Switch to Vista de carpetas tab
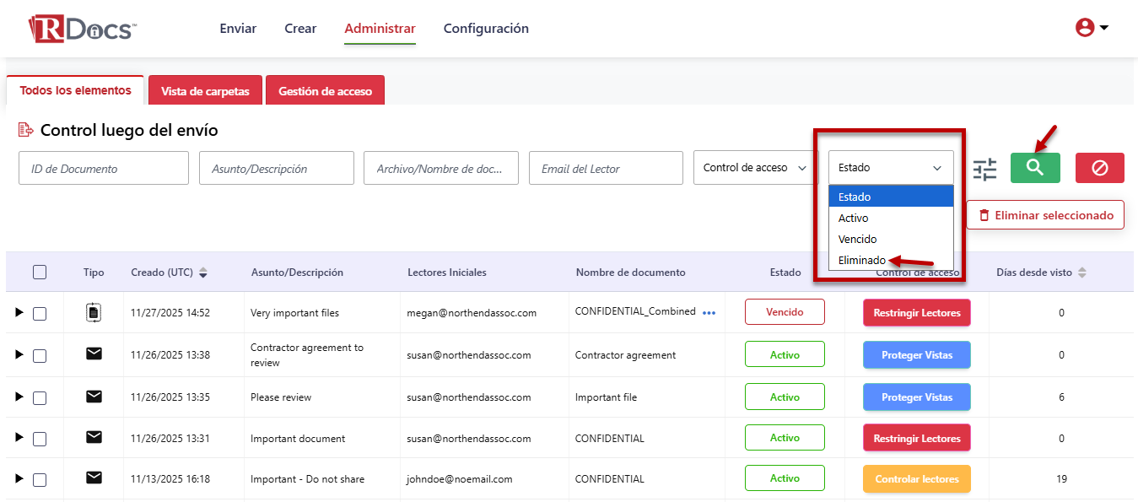Viewport: 1138px width, 502px height. (205, 91)
